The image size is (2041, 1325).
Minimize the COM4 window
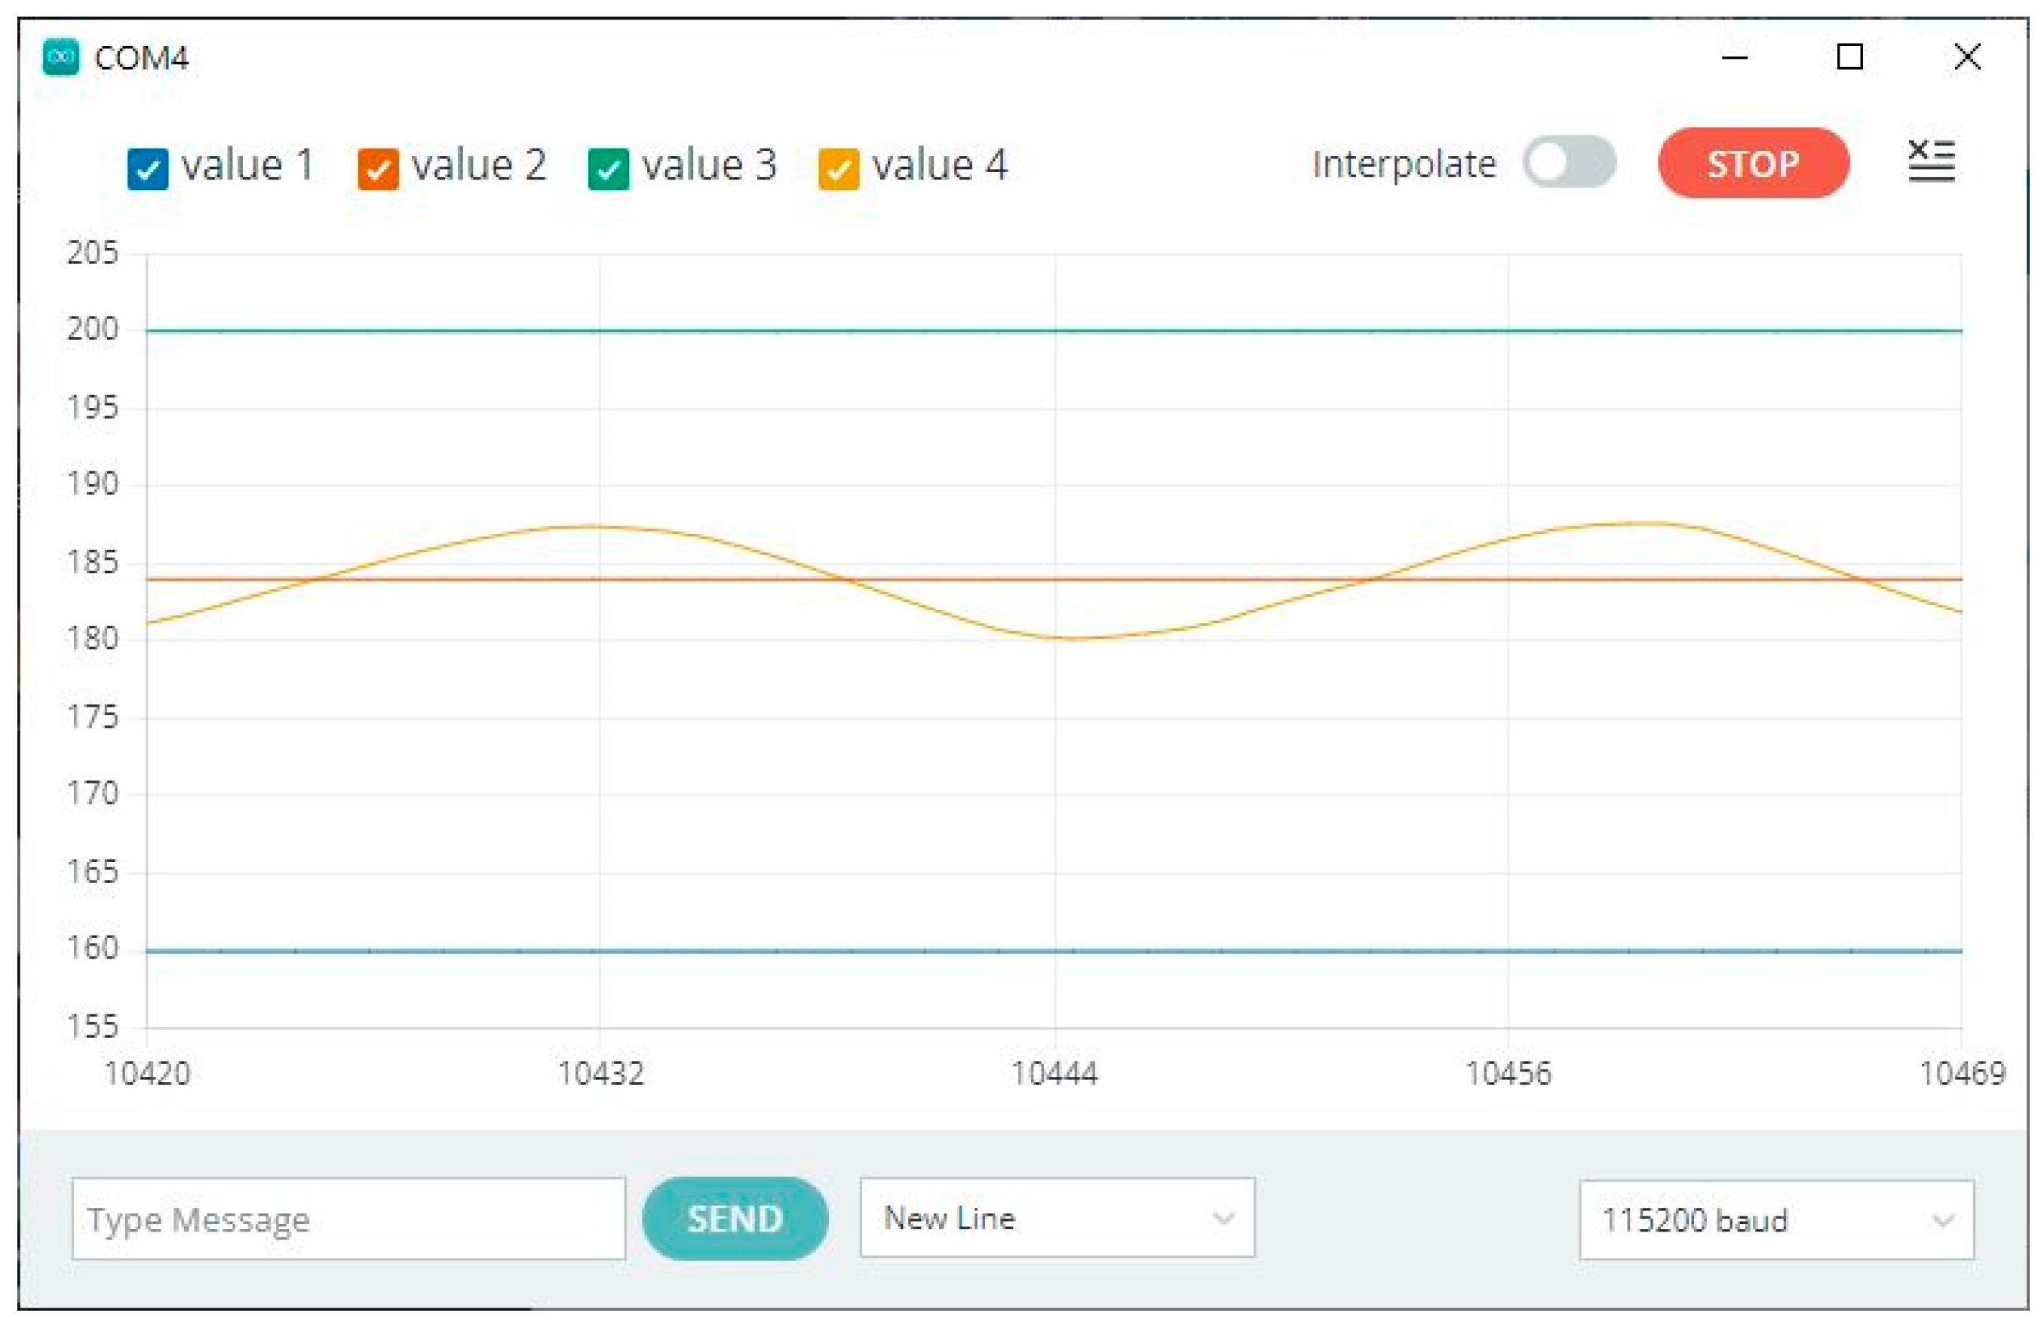click(1734, 57)
